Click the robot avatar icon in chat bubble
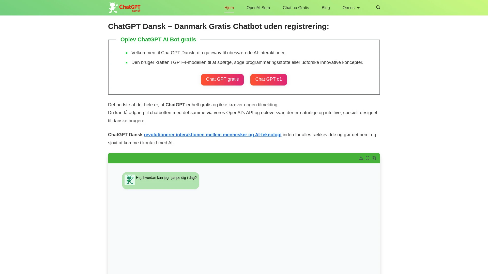Screen dimensions: 488x274 tap(130, 180)
